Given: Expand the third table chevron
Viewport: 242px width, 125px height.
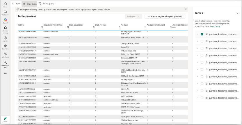Looking at the screenshot, I should [197, 48].
